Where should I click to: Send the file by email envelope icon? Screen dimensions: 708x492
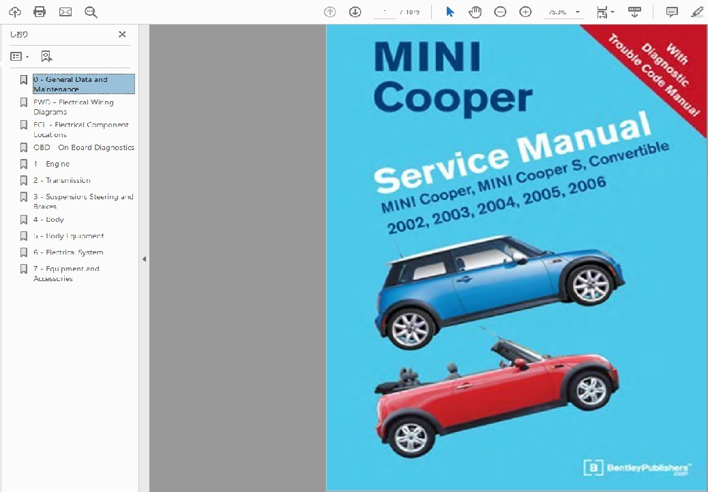pyautogui.click(x=65, y=12)
